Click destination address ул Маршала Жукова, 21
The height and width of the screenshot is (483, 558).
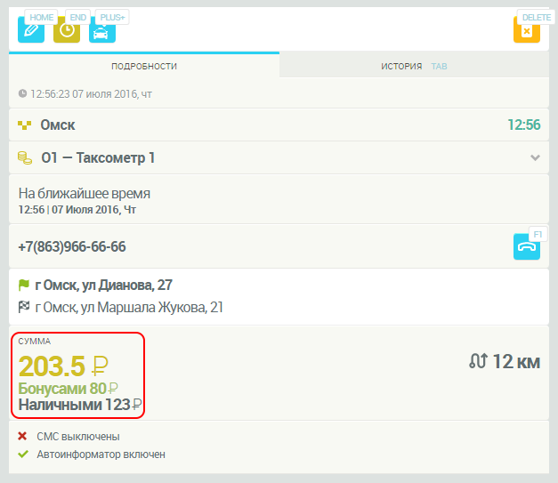click(x=129, y=308)
